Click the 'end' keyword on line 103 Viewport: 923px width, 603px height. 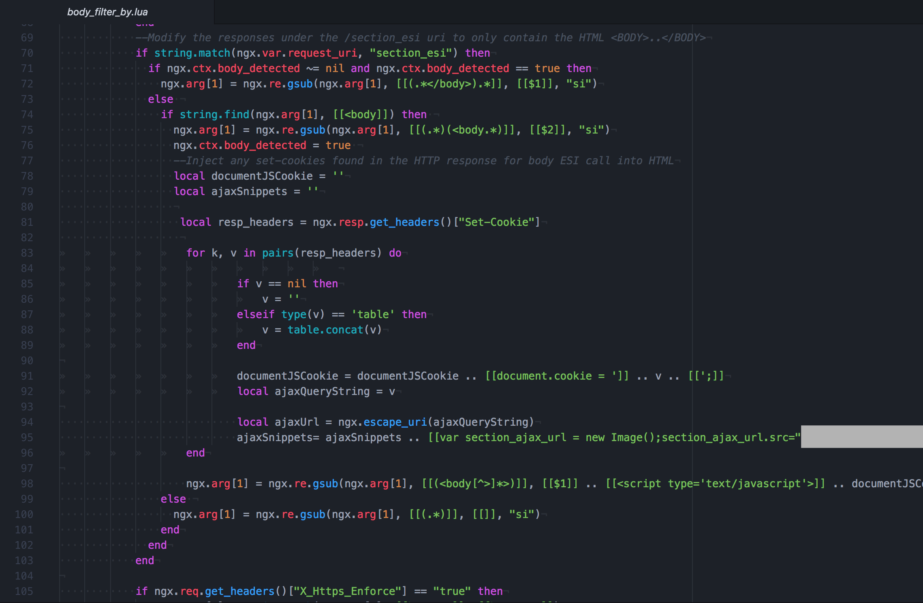click(x=145, y=561)
